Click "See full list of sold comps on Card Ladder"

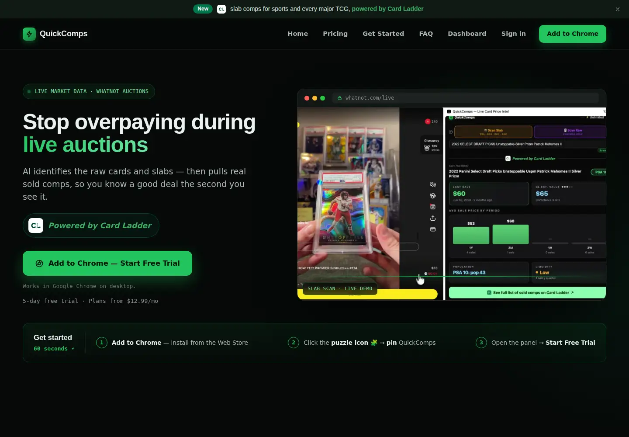click(527, 293)
